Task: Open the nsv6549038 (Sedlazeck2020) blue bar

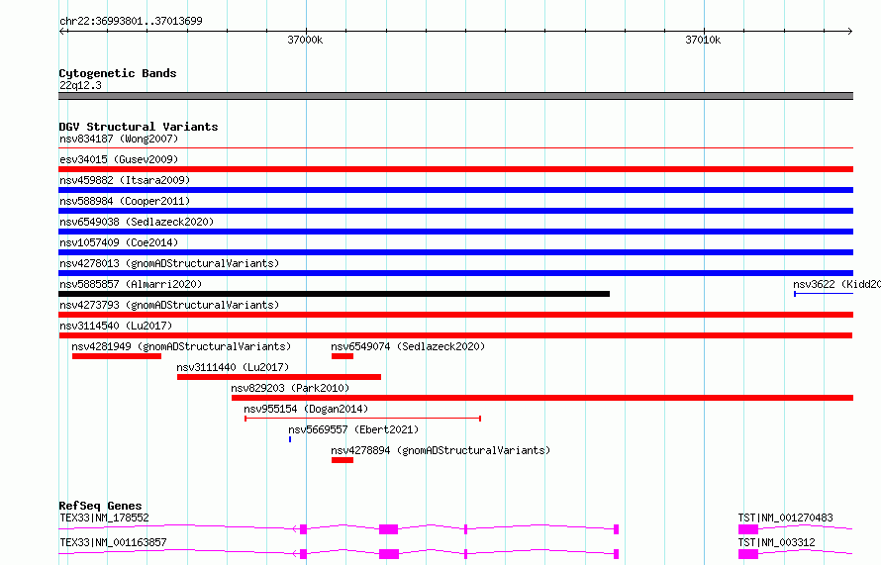Action: [x=455, y=232]
